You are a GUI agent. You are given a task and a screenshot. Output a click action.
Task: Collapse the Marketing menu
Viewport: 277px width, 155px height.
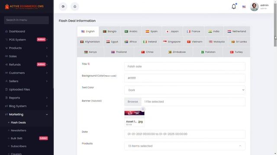(26, 115)
